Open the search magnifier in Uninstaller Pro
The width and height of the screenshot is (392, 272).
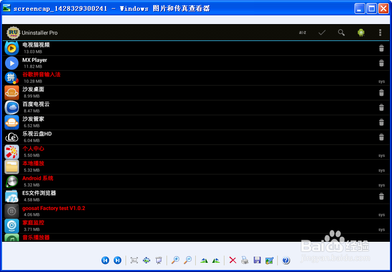341,32
